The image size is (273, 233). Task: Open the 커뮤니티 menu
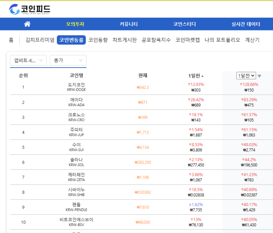(x=129, y=24)
